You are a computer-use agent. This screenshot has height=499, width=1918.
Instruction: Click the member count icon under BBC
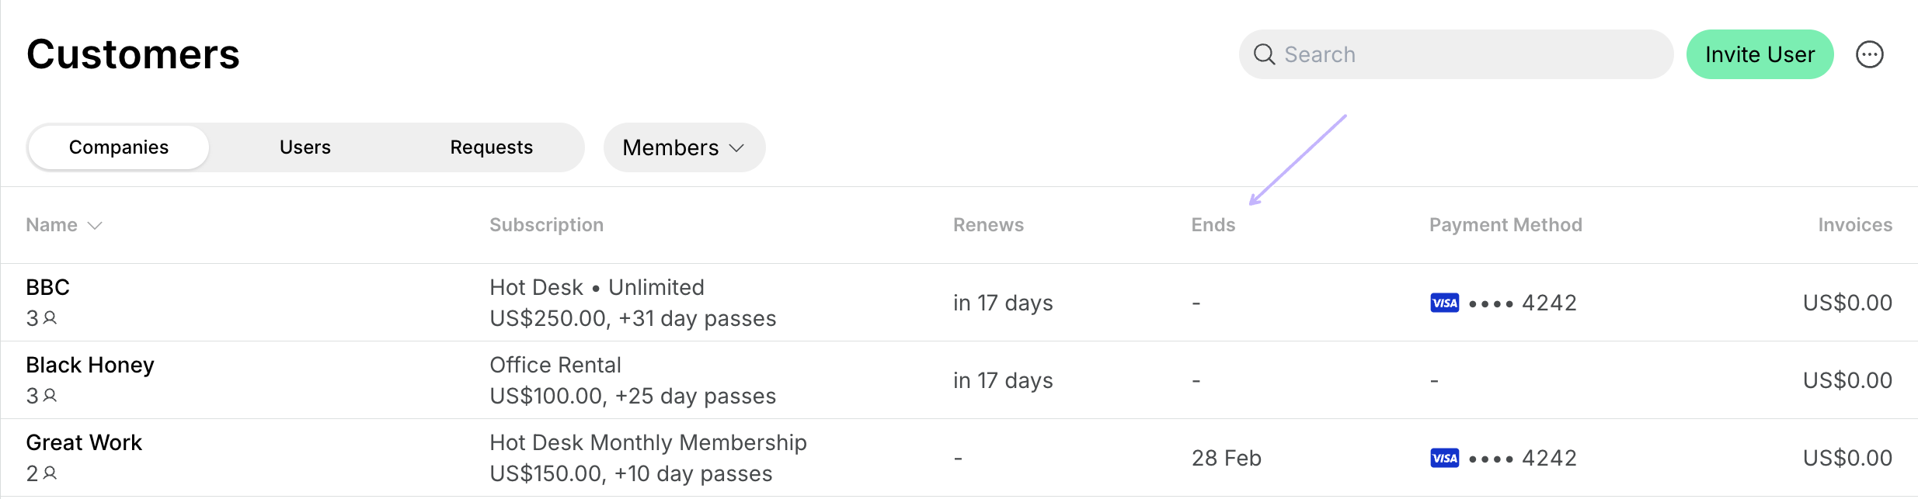[50, 317]
